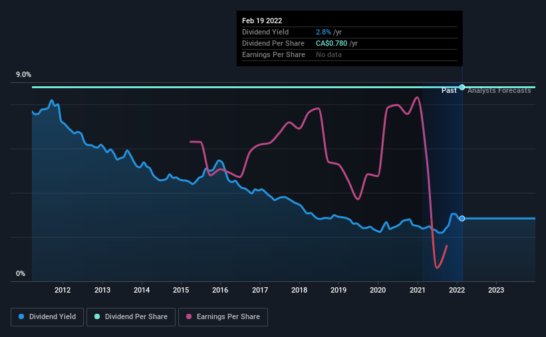This screenshot has height=337, width=546.
Task: Click the Feb 19 2022 tooltip date header
Action: [262, 21]
